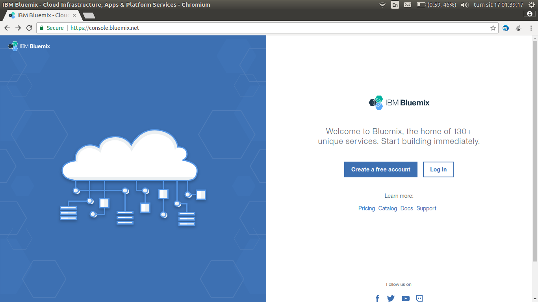Click the Log in button
538x302 pixels.
(438, 169)
